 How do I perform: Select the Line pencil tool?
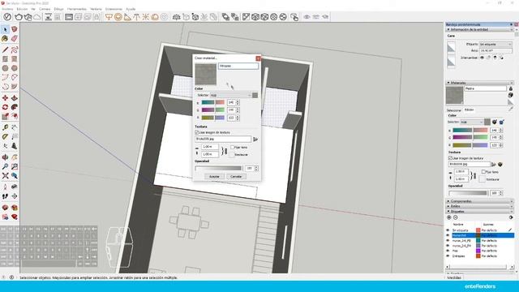[x=5, y=49]
